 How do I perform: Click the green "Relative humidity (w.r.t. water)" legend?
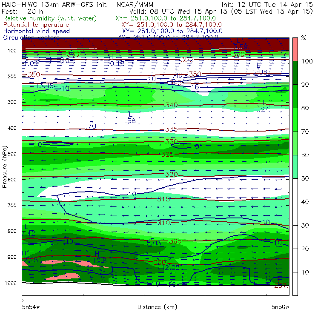coord(50,18)
